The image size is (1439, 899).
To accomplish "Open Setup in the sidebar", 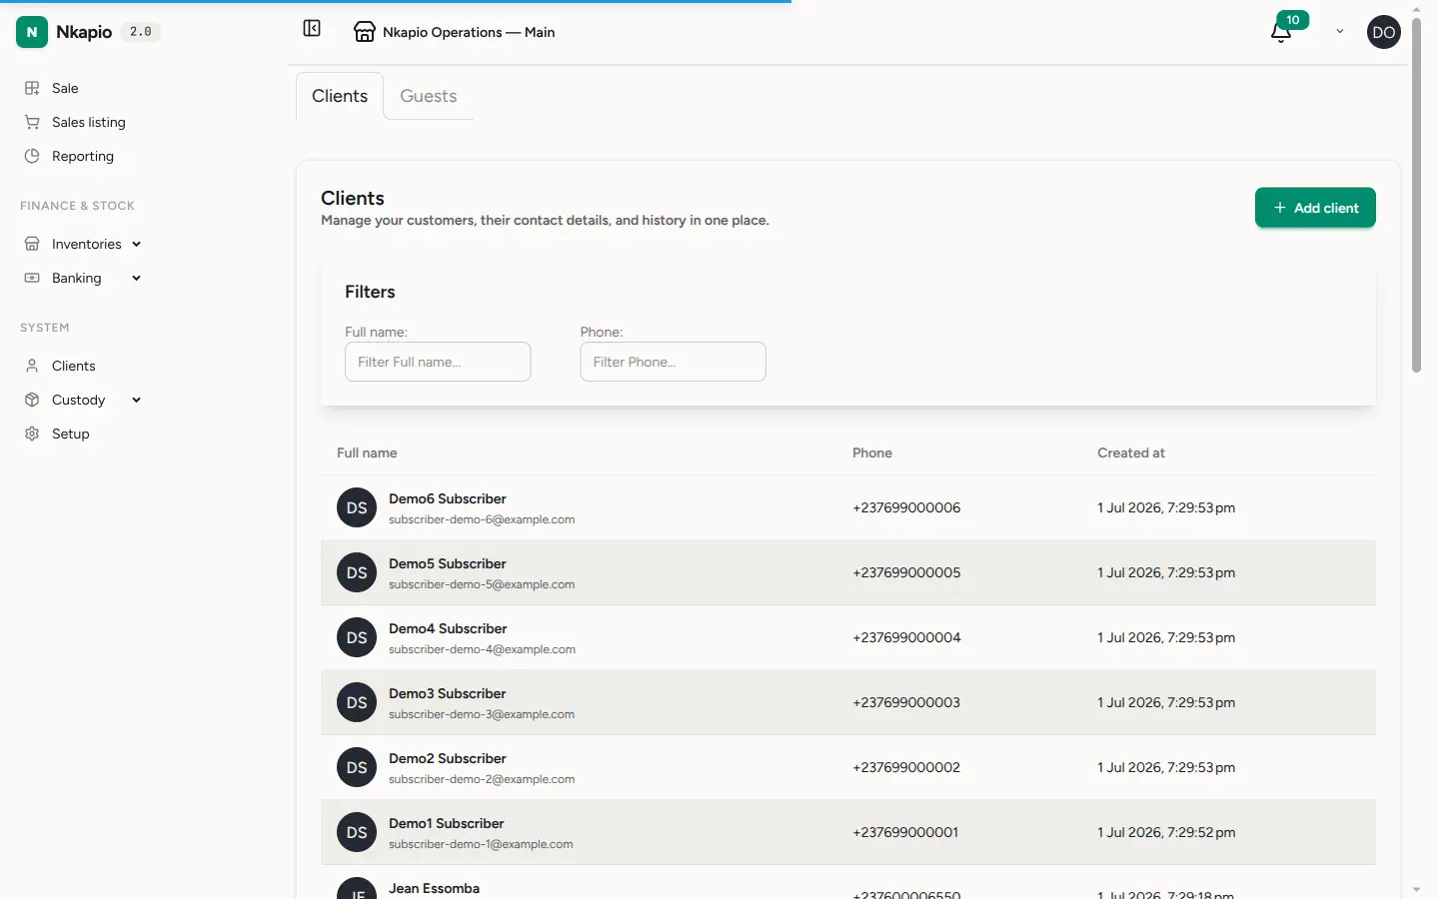I will point(71,434).
